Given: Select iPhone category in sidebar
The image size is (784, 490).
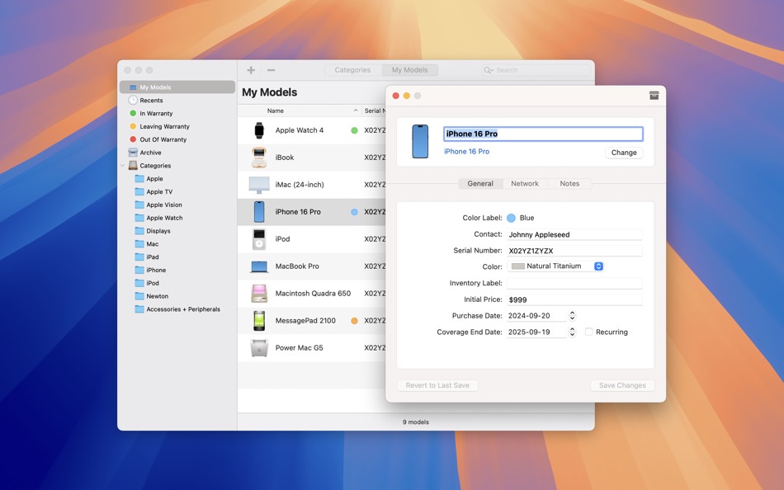Looking at the screenshot, I should [x=156, y=270].
